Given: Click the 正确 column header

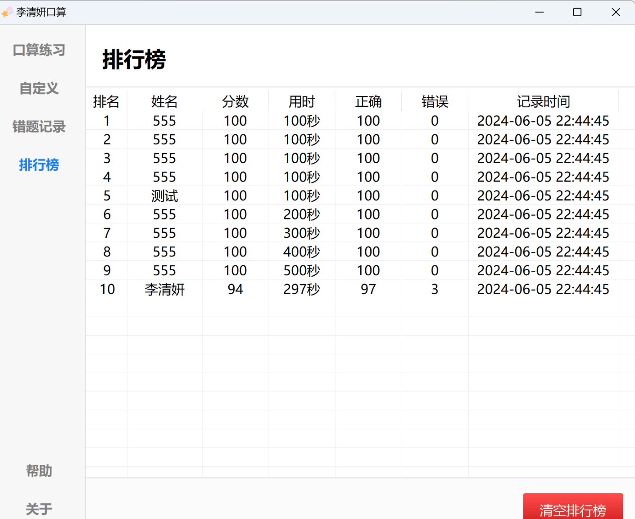Looking at the screenshot, I should tap(368, 102).
